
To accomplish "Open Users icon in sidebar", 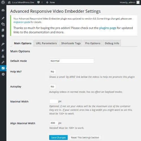I will [3, 56].
